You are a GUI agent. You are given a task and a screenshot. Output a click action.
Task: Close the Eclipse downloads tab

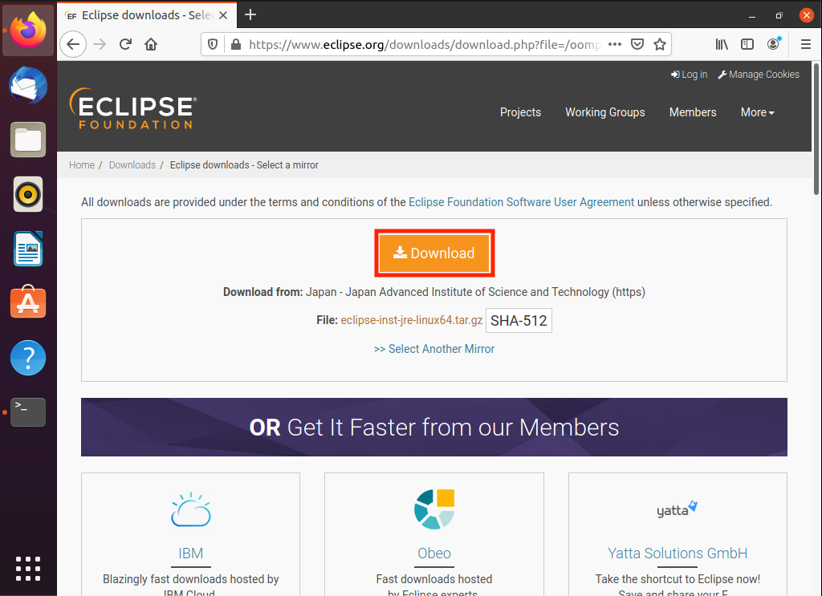click(x=223, y=15)
